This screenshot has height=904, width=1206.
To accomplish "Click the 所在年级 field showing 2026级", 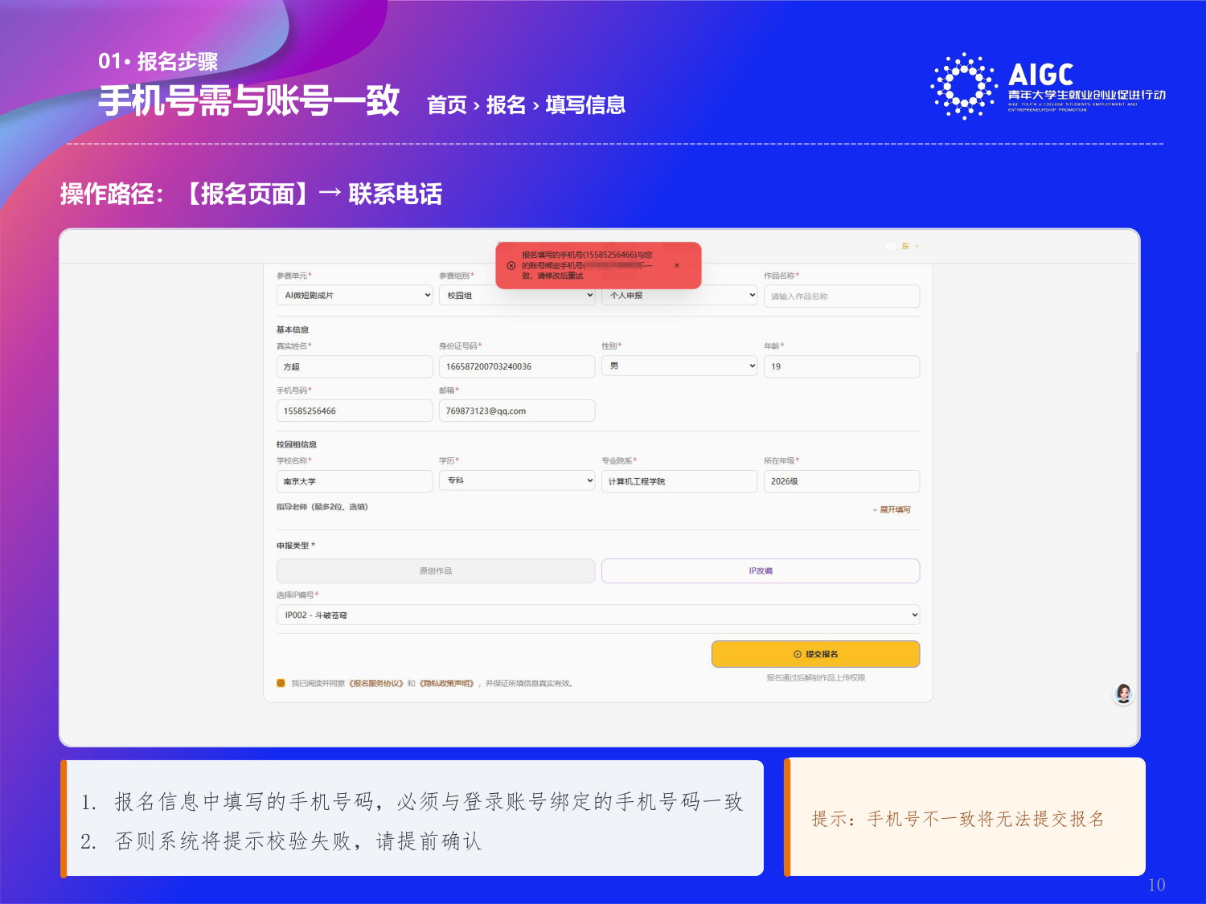I will coord(842,481).
